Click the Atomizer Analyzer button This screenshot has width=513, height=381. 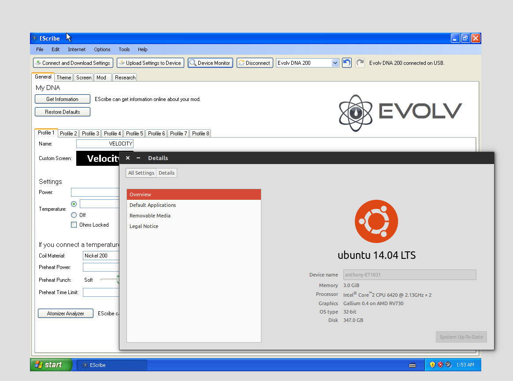click(66, 314)
